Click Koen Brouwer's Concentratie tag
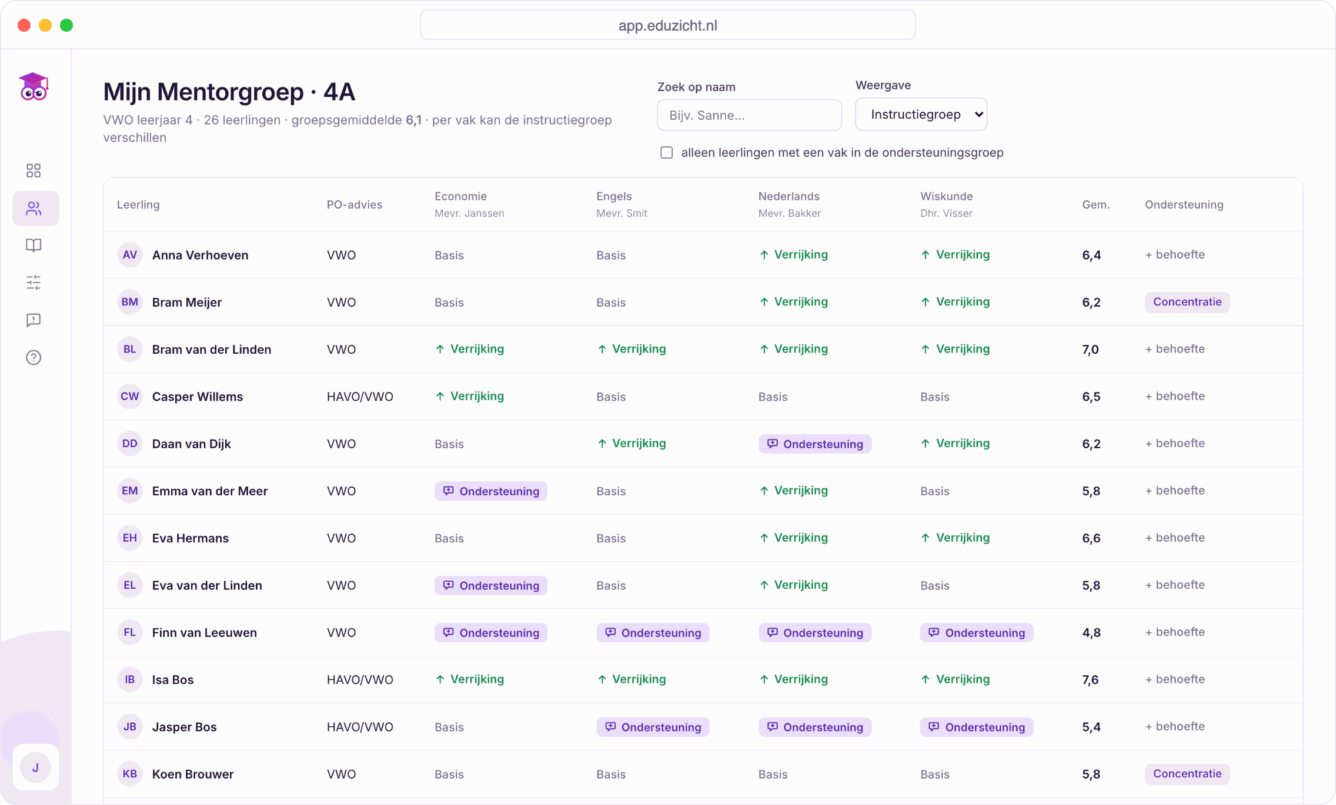This screenshot has width=1336, height=805. 1187,774
